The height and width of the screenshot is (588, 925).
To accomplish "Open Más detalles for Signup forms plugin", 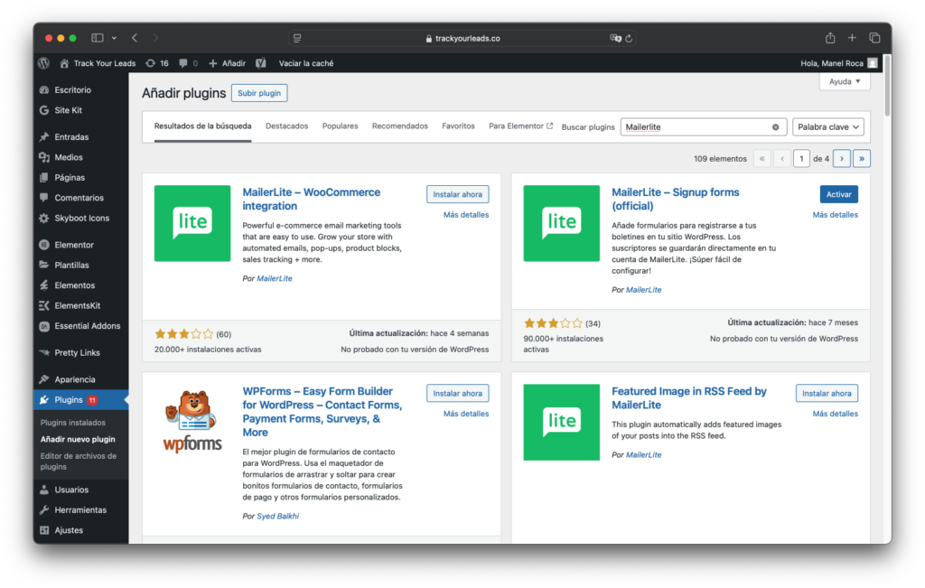I will tap(836, 215).
